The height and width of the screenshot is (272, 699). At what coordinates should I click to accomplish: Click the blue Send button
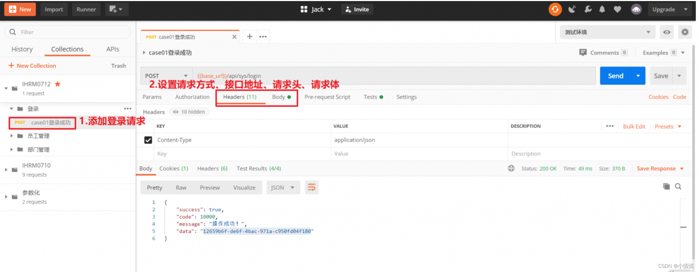615,76
